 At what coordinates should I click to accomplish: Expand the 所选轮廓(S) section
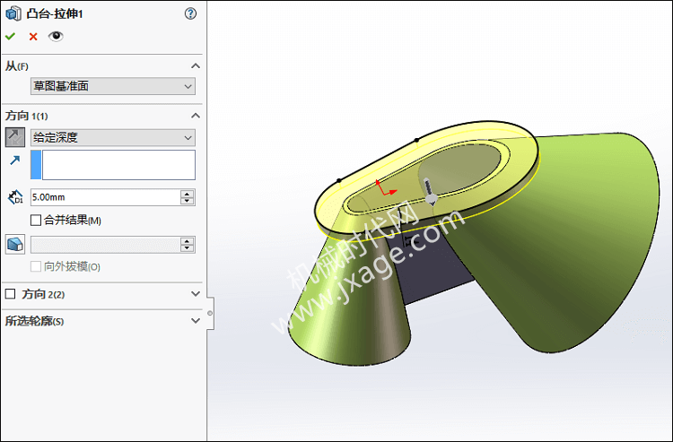tap(196, 321)
